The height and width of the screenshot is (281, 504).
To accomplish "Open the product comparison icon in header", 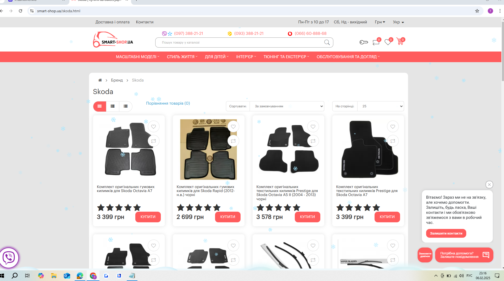I will 376,42.
